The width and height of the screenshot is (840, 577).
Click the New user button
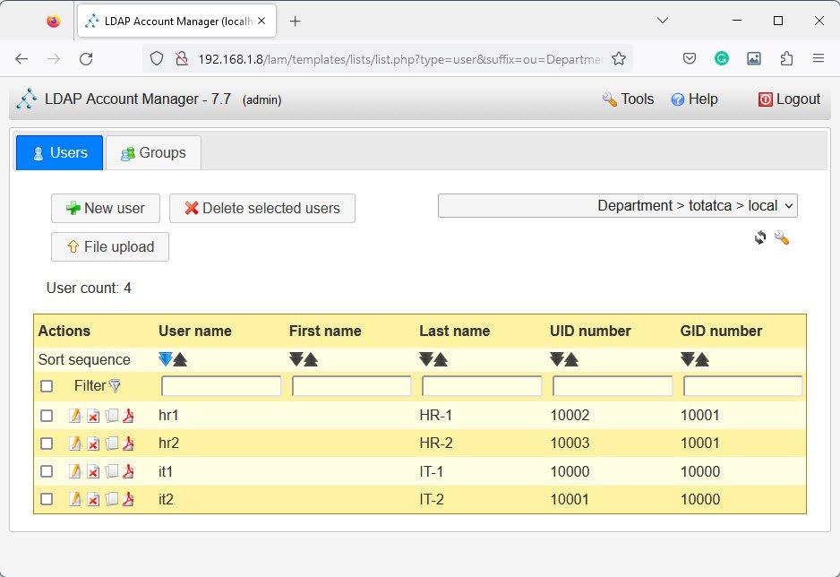pyautogui.click(x=106, y=208)
